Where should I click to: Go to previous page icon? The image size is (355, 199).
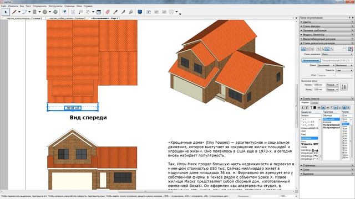coord(156,12)
